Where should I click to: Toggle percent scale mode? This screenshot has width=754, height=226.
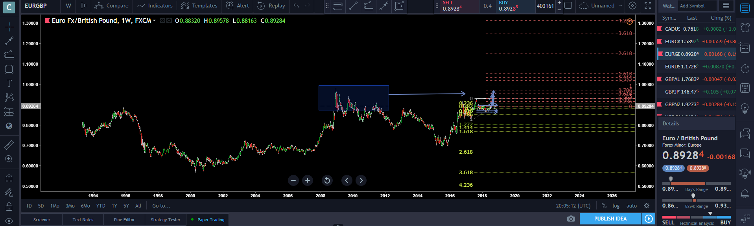604,206
